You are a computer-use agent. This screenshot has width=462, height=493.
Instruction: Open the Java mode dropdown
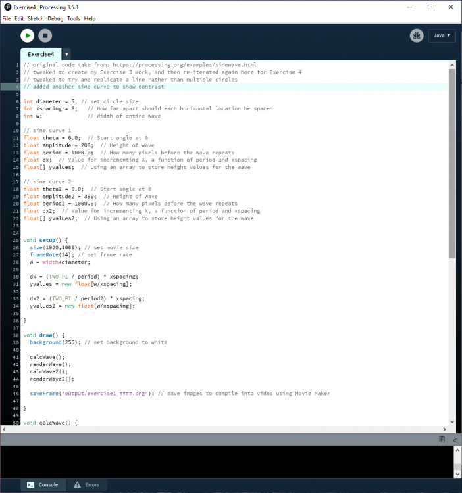coord(442,36)
